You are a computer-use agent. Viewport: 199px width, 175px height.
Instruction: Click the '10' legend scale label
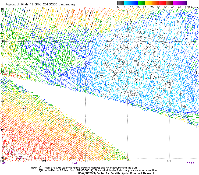[132, 7]
